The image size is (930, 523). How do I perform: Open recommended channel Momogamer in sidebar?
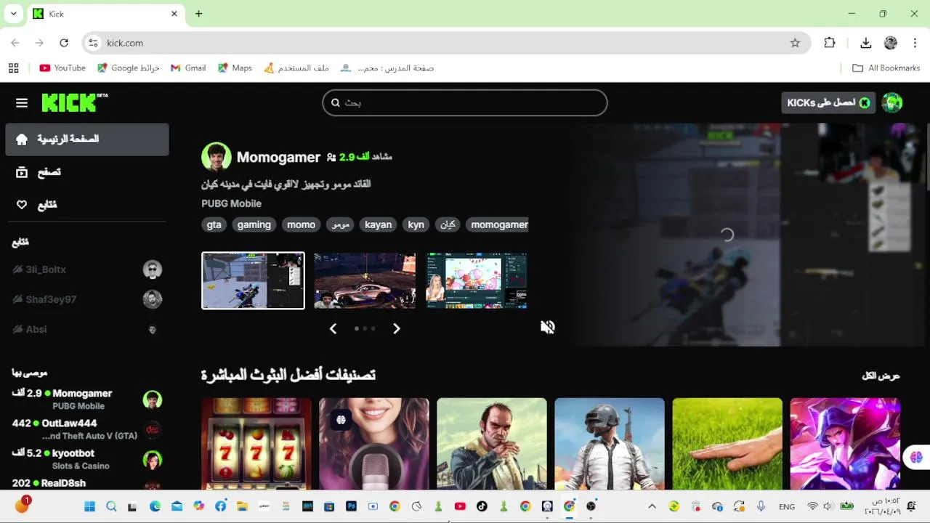(x=87, y=400)
